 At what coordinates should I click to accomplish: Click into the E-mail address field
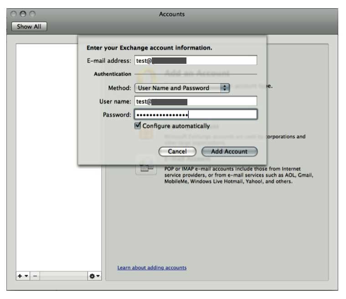[x=196, y=61]
